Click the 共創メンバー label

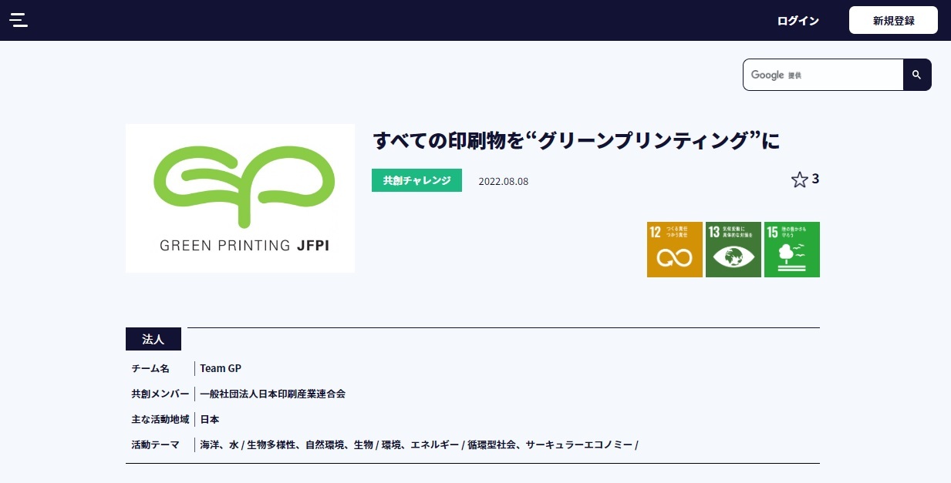(160, 394)
